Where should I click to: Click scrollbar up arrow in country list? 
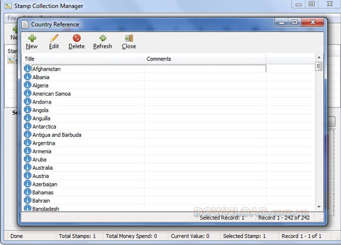(x=319, y=57)
